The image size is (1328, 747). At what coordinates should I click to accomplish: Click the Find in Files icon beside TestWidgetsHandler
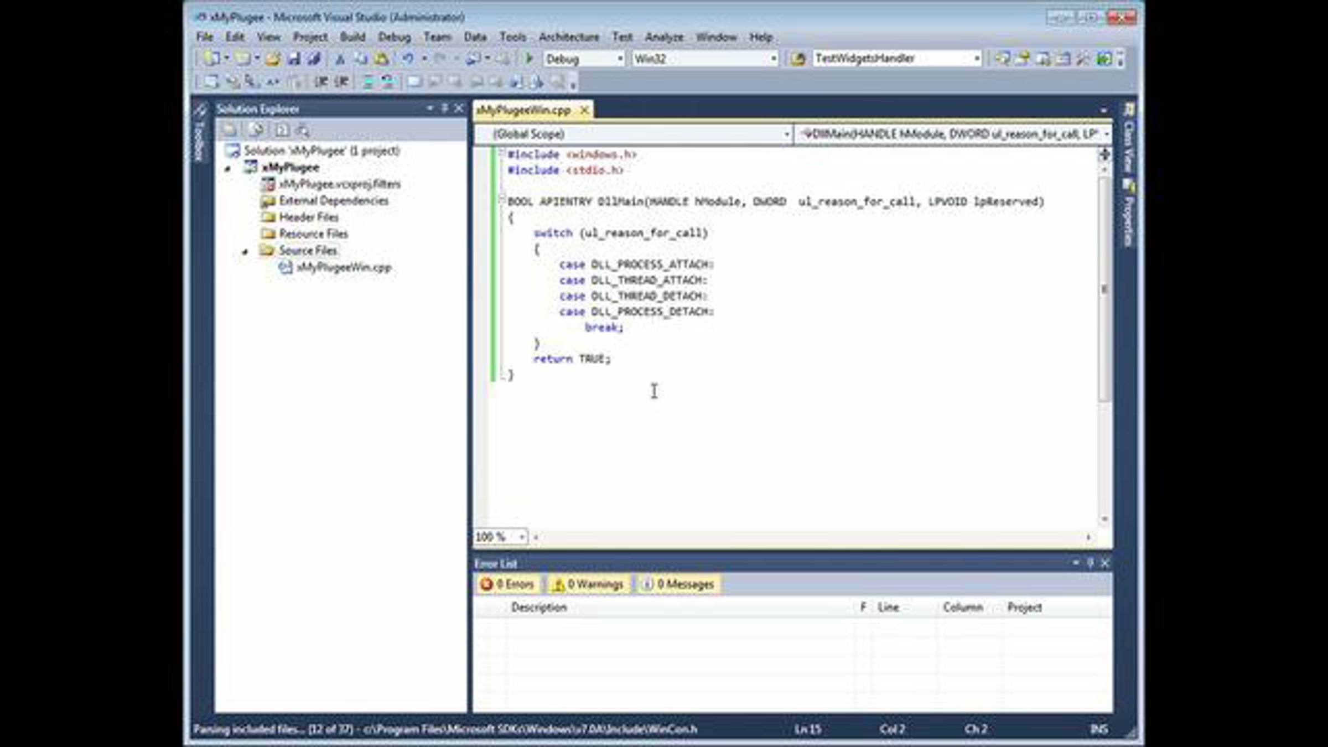pos(797,59)
